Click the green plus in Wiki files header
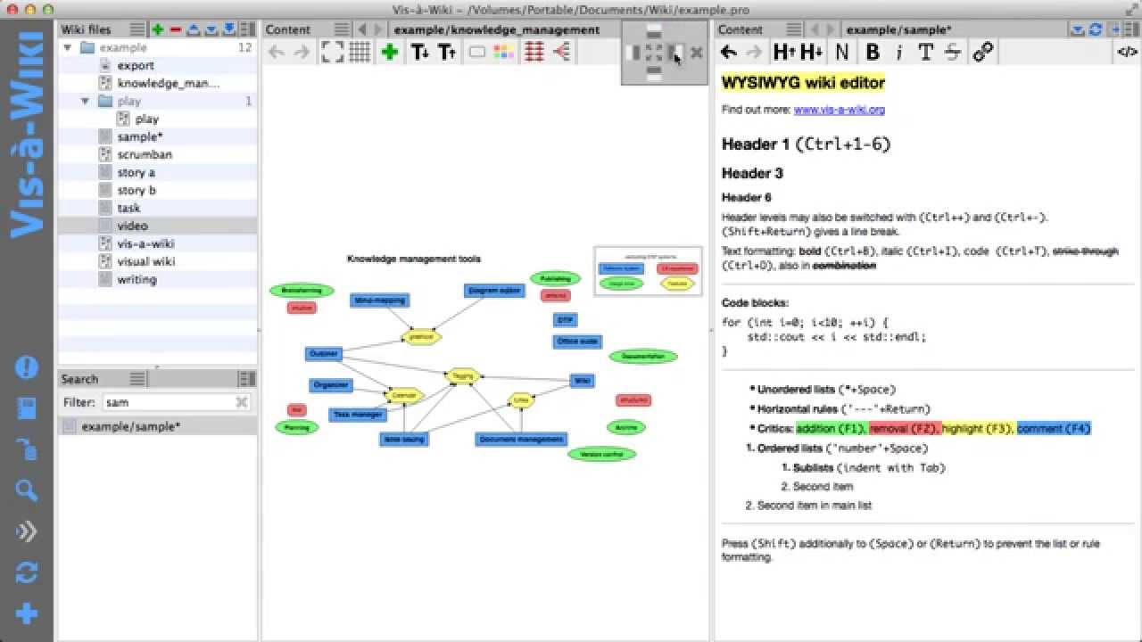 click(x=158, y=29)
